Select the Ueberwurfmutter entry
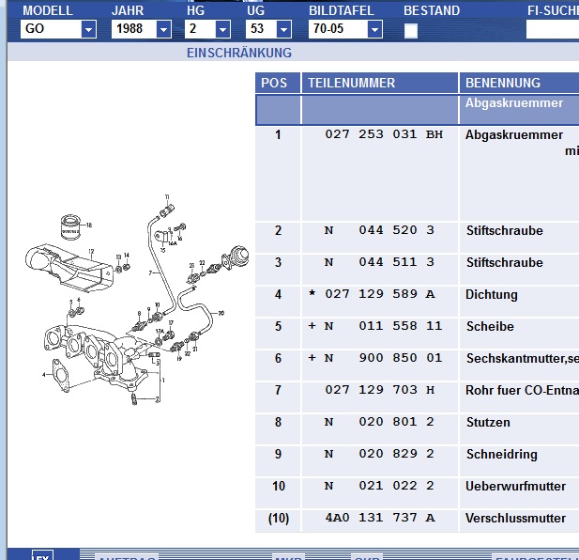Screen dimensions: 579x560 (515, 487)
